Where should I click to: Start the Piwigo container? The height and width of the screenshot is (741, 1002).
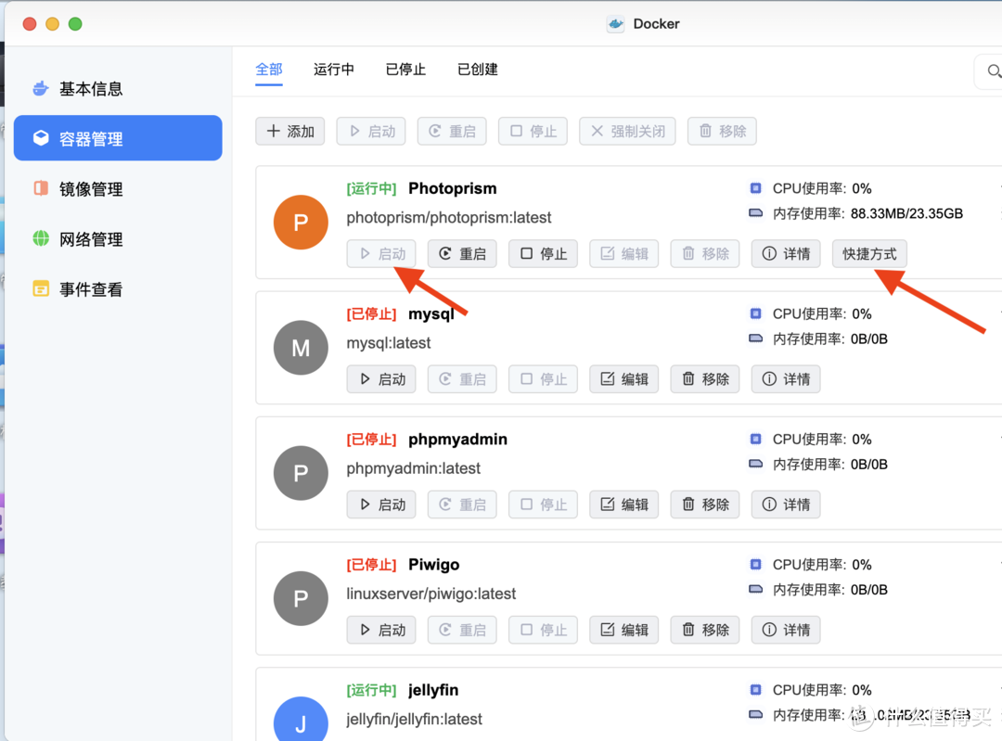[381, 629]
